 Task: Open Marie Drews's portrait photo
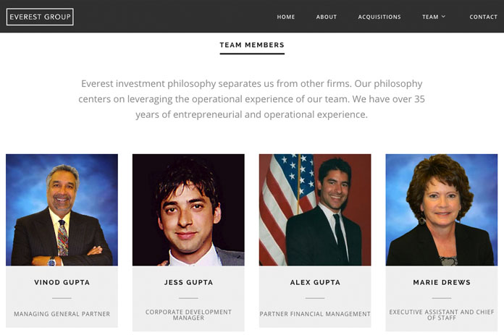(442, 210)
